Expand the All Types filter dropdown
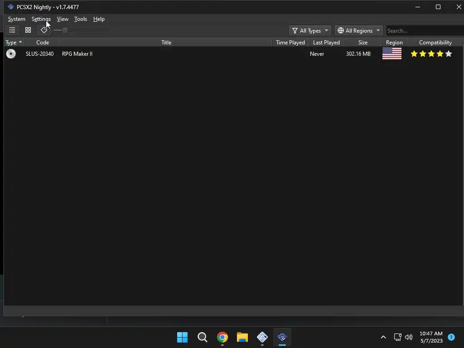The width and height of the screenshot is (464, 348). point(310,30)
